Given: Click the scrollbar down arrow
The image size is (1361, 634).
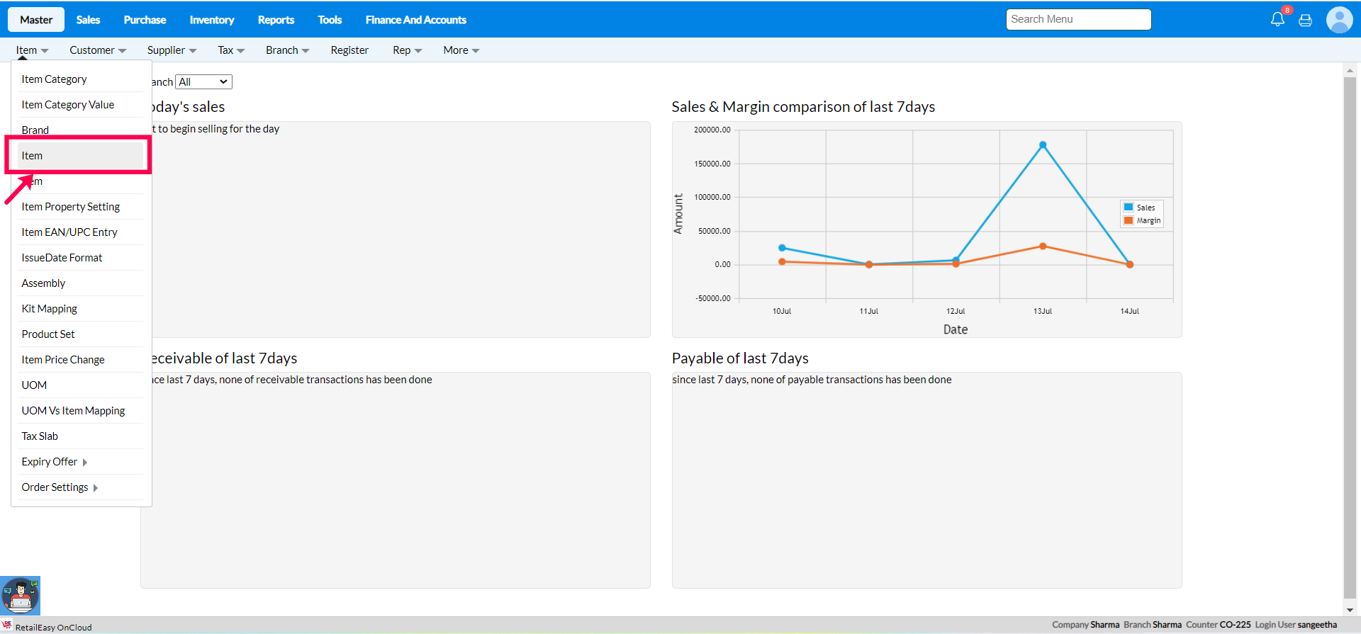Looking at the screenshot, I should tap(1350, 610).
